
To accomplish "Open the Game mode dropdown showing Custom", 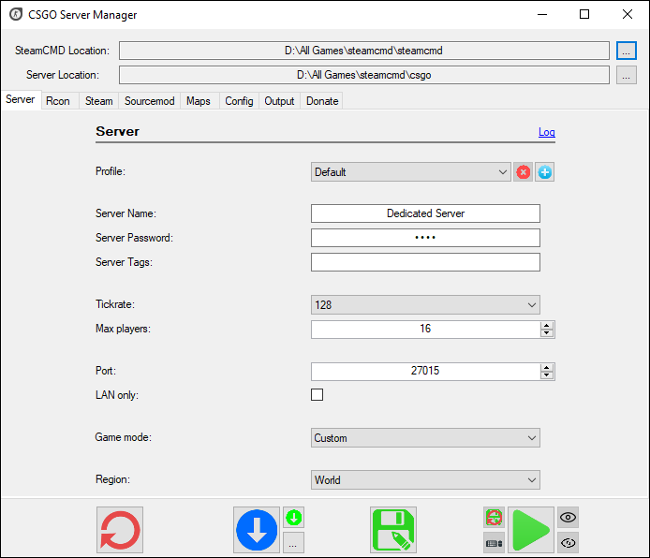I will point(425,438).
